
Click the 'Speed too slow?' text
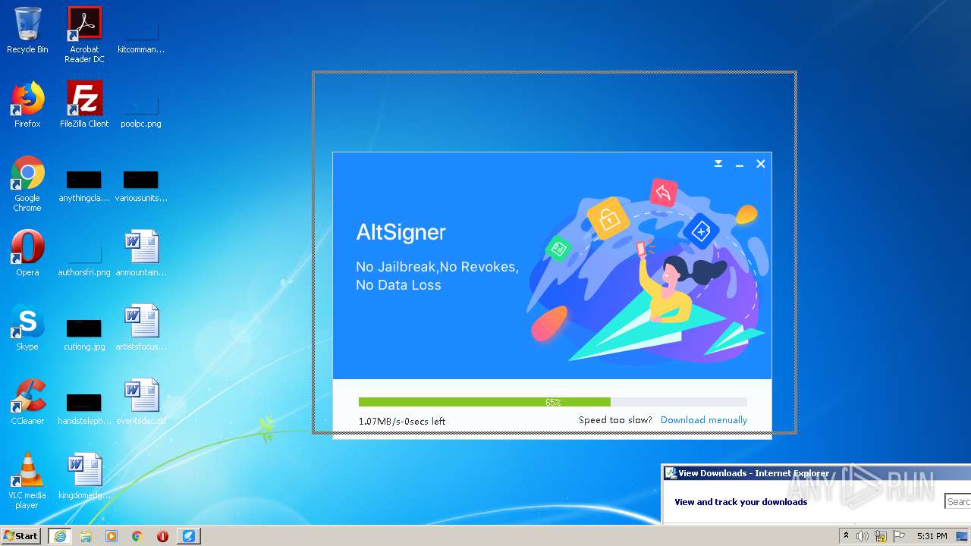[x=615, y=420]
